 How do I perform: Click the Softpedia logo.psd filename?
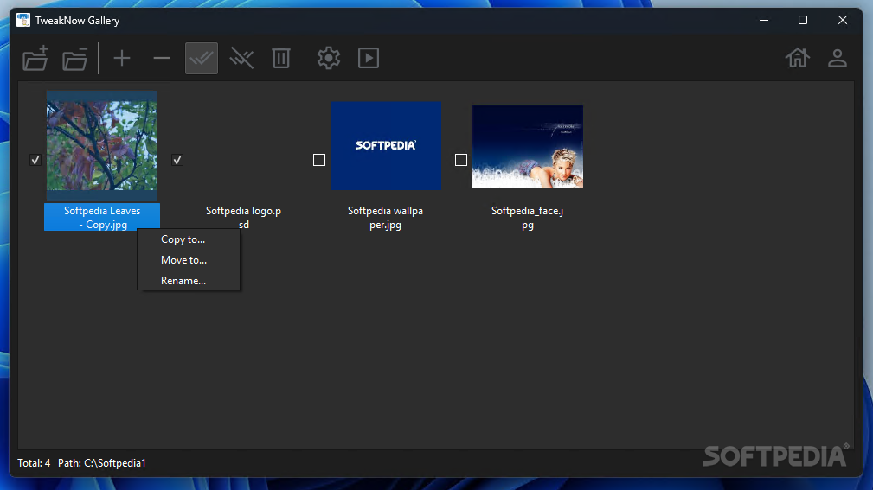click(x=243, y=218)
